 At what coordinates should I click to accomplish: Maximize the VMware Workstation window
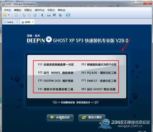point(141,3)
